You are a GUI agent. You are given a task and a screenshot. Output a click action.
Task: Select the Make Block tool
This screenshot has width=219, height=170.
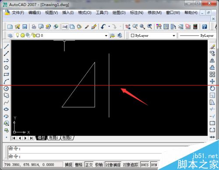coord(6,130)
